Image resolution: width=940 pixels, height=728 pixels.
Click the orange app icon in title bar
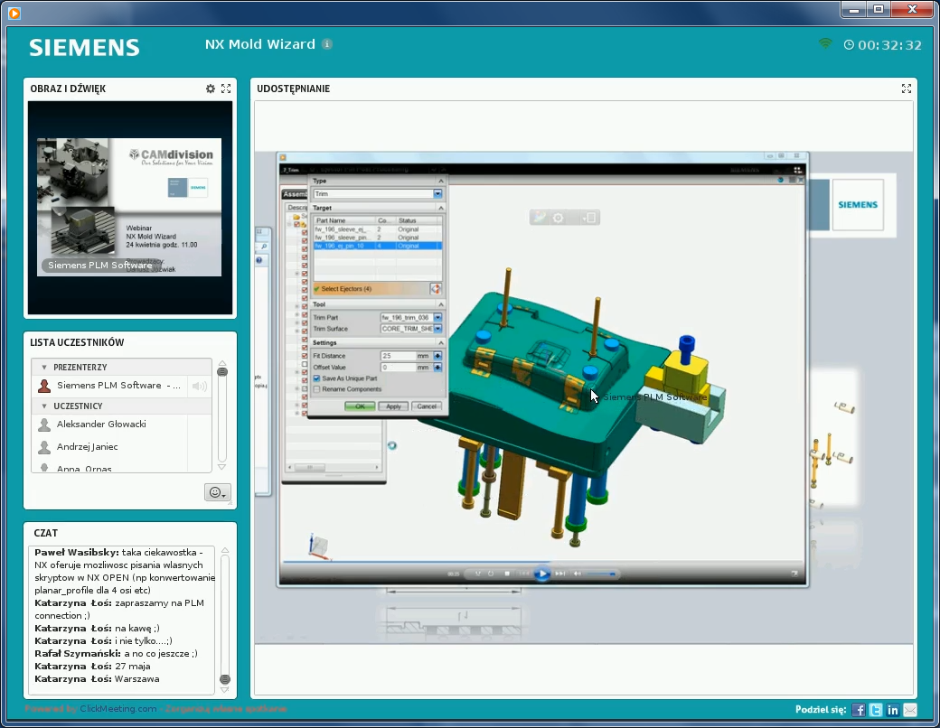pyautogui.click(x=14, y=13)
